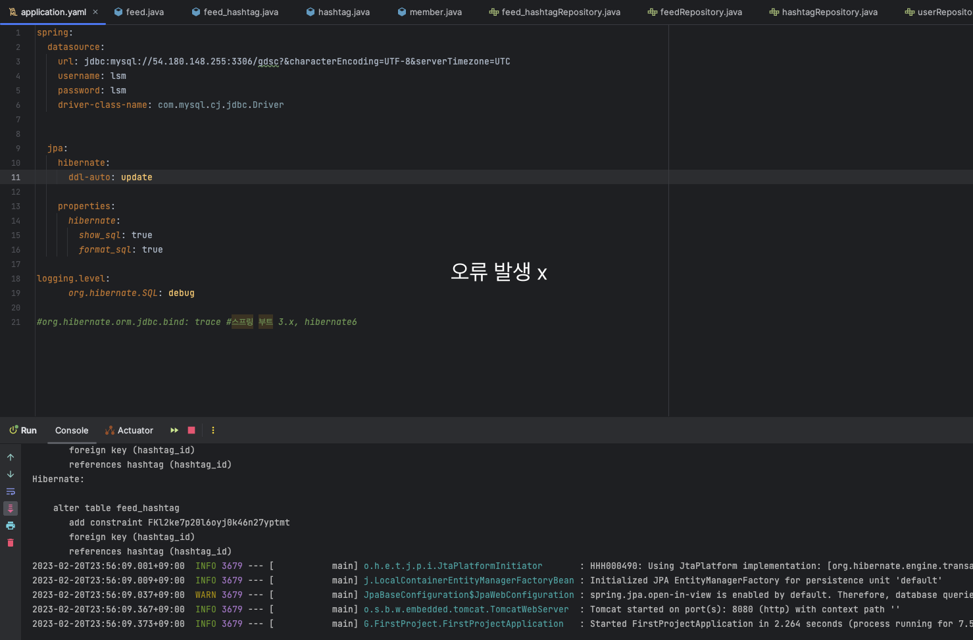Viewport: 973px width, 640px height.
Task: Click the JtaPlatformInitiator logger link
Action: click(x=453, y=566)
